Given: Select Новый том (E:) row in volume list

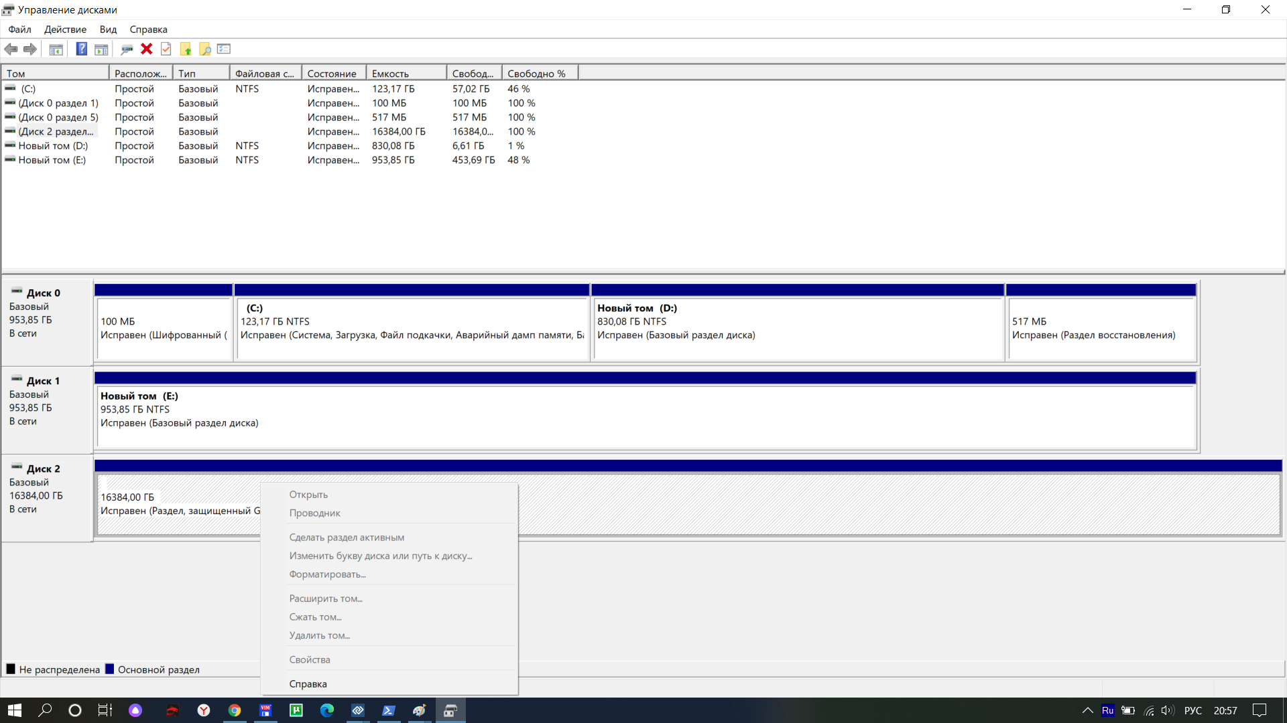Looking at the screenshot, I should [x=52, y=160].
